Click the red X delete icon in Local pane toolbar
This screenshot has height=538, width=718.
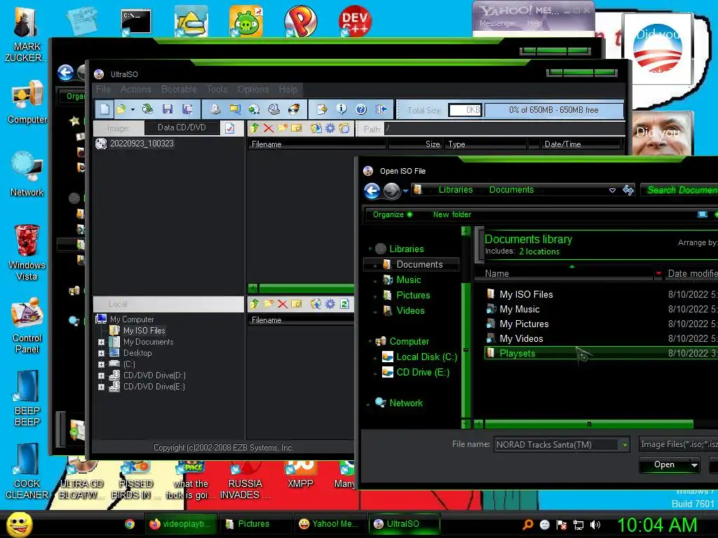[283, 304]
